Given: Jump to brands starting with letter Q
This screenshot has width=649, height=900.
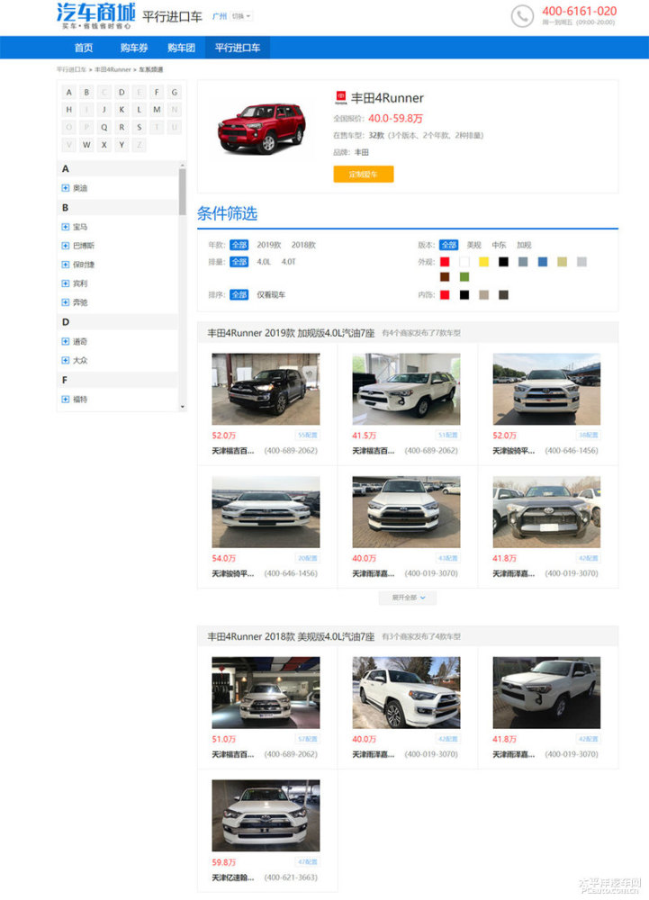Looking at the screenshot, I should [x=104, y=128].
